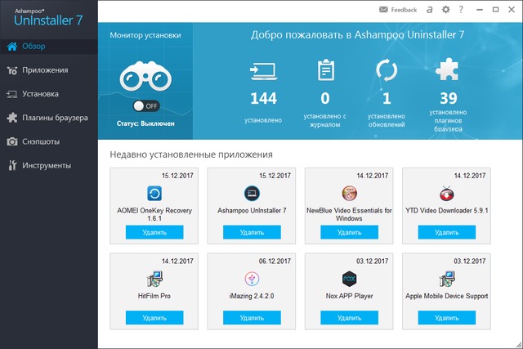
Task: Click the 144 installed applications icon
Action: (263, 71)
